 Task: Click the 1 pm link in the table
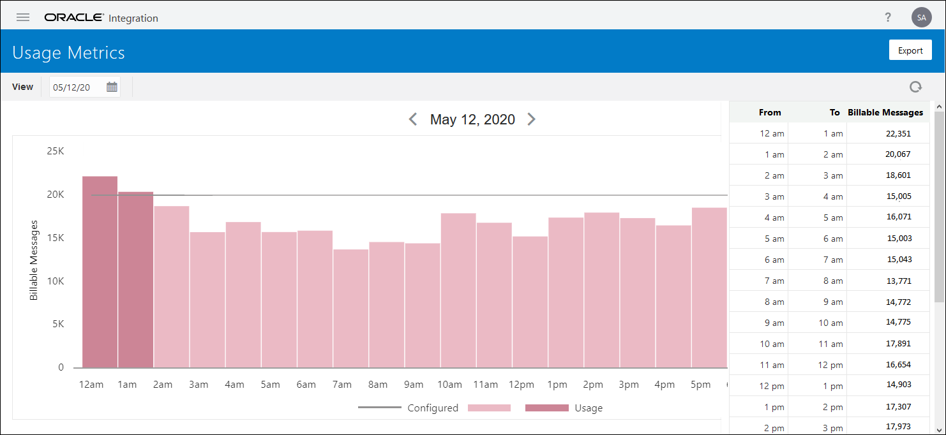(x=775, y=406)
